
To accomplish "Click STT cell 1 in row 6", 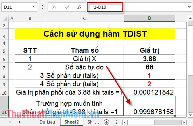I will pos(30,59).
